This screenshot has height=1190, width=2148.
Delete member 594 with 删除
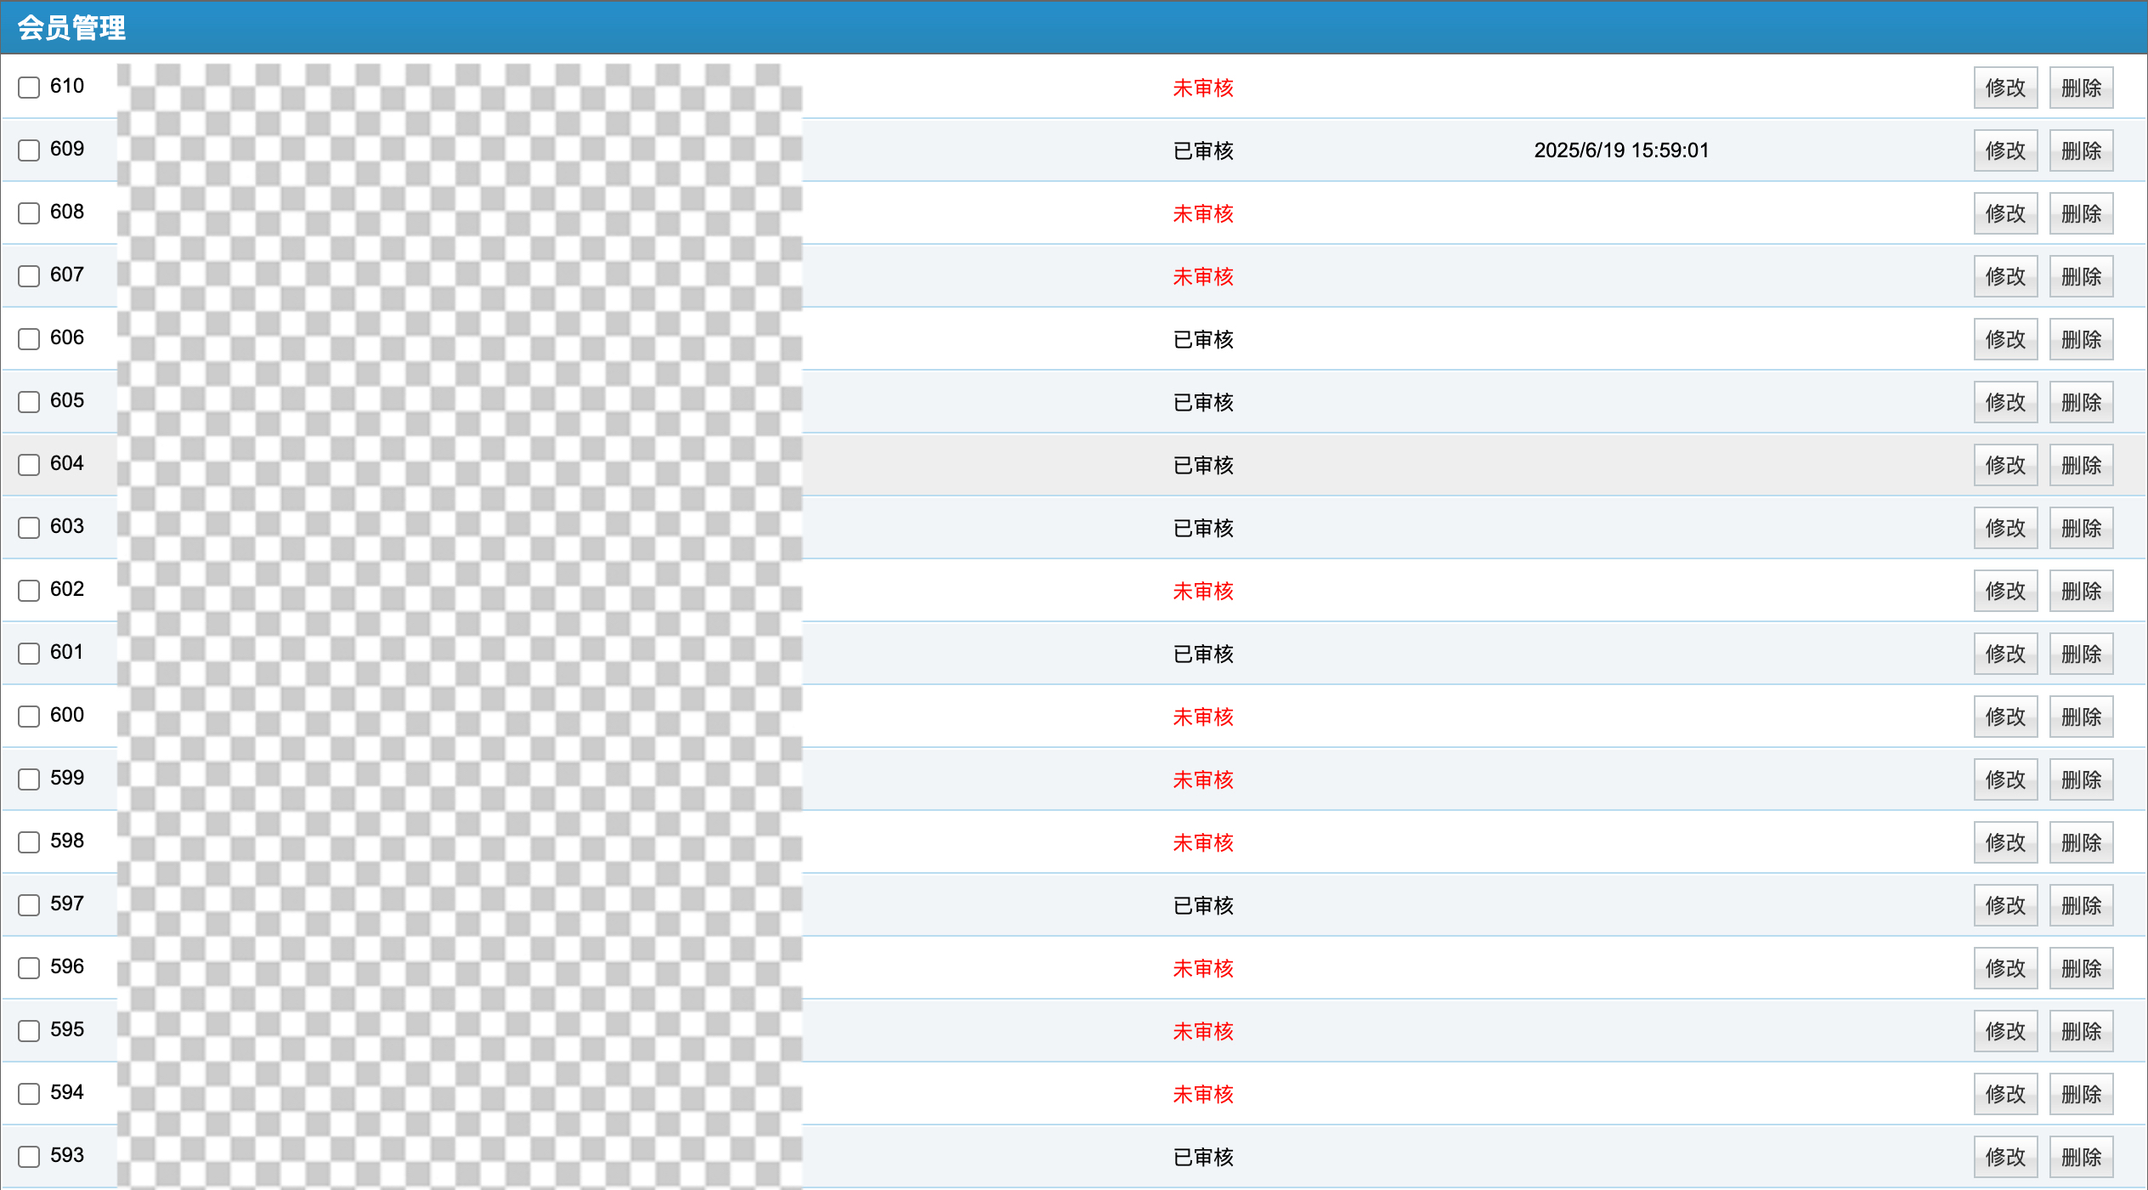tap(2081, 1094)
